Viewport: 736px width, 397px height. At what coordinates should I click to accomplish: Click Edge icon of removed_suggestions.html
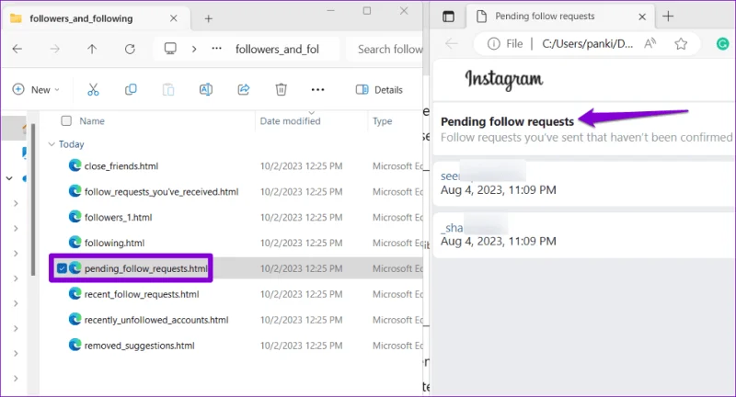tap(75, 345)
